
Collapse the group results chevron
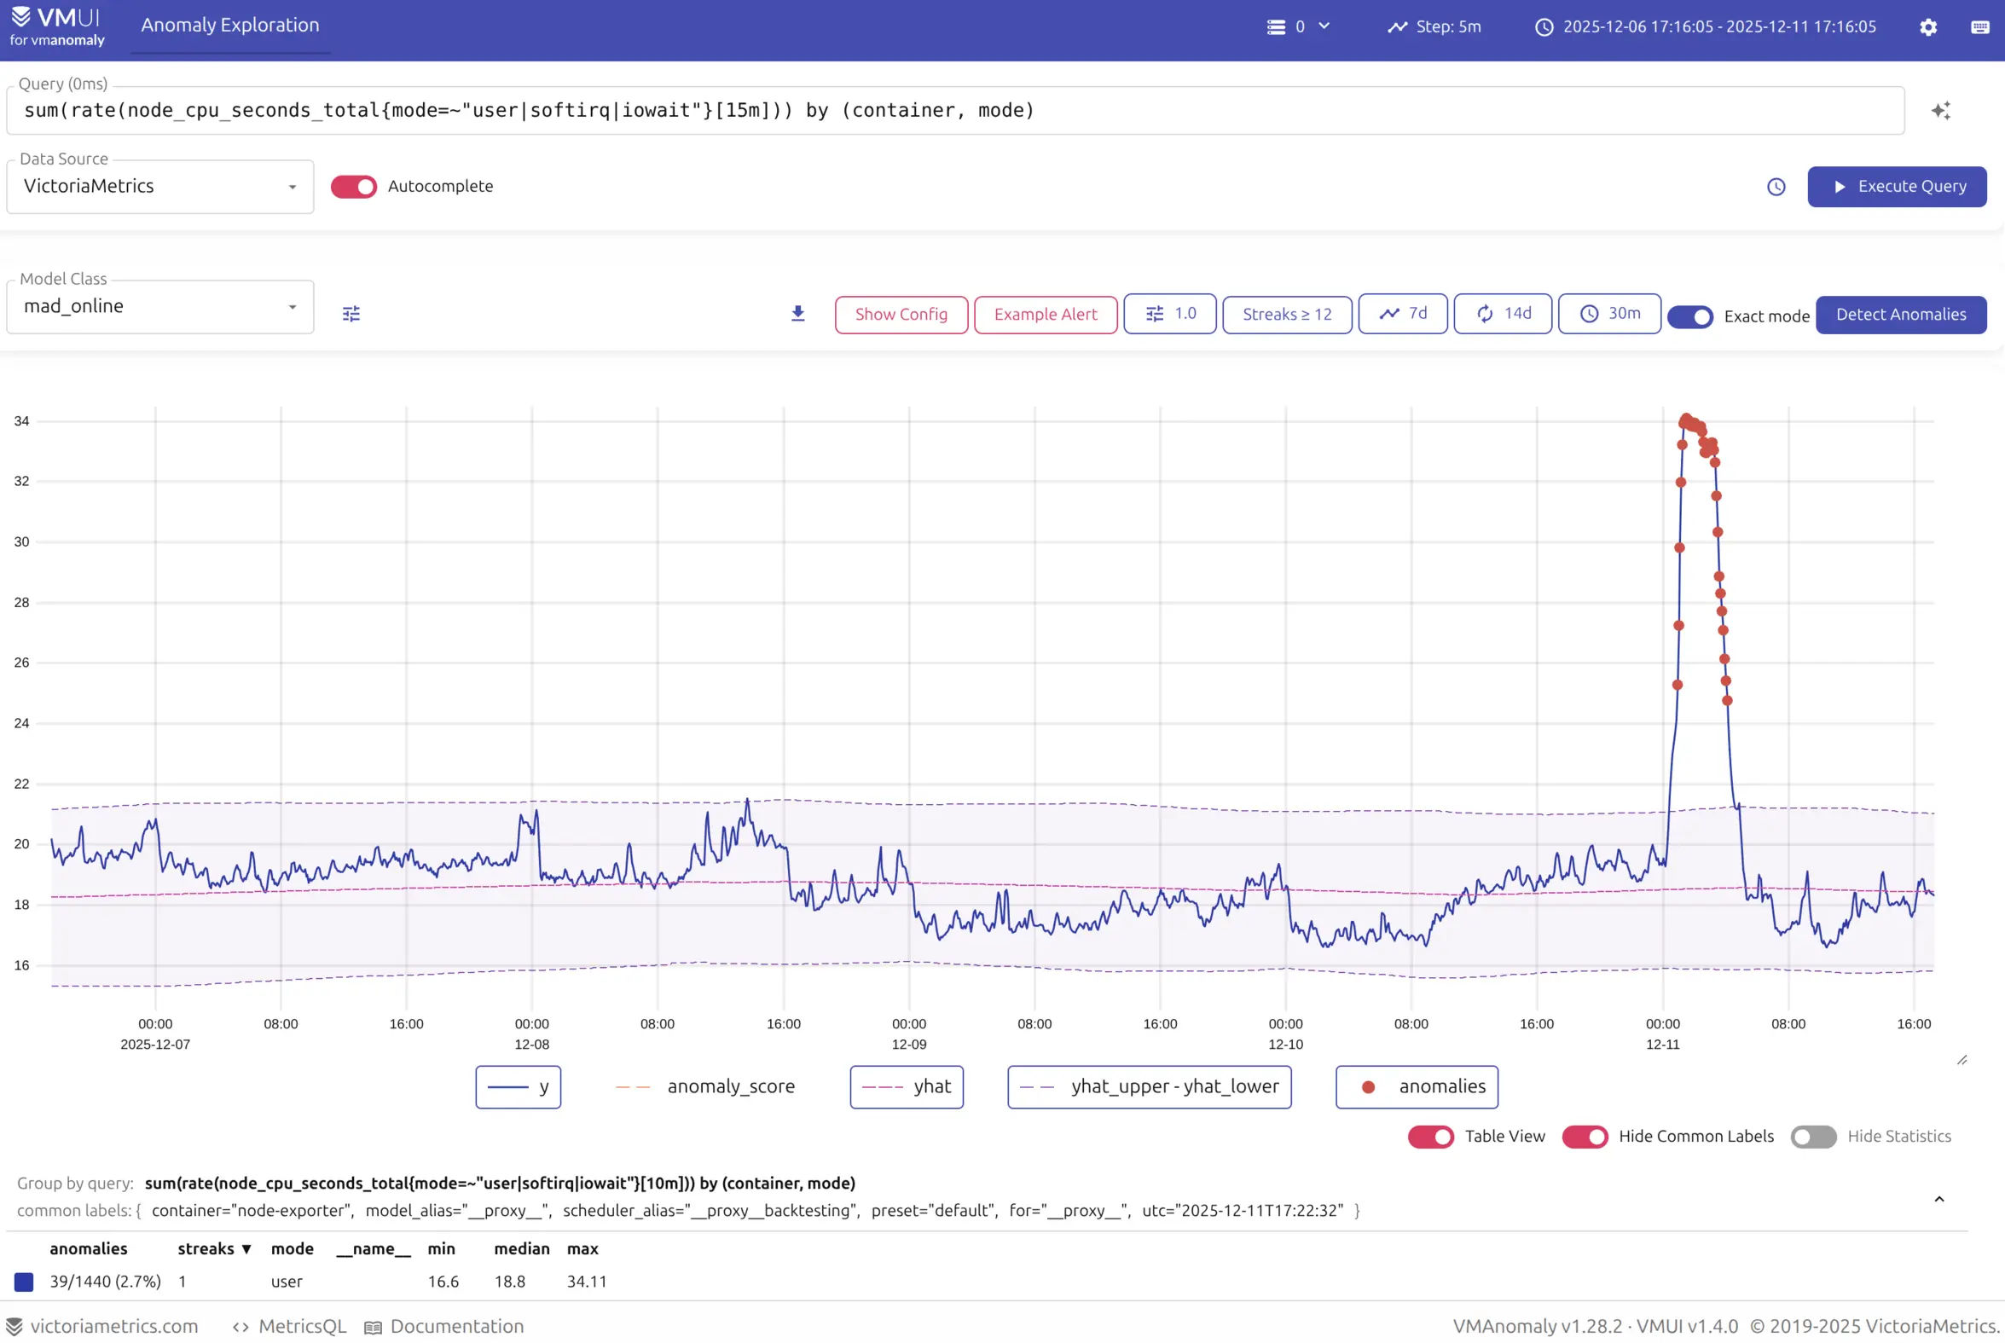tap(1939, 1199)
